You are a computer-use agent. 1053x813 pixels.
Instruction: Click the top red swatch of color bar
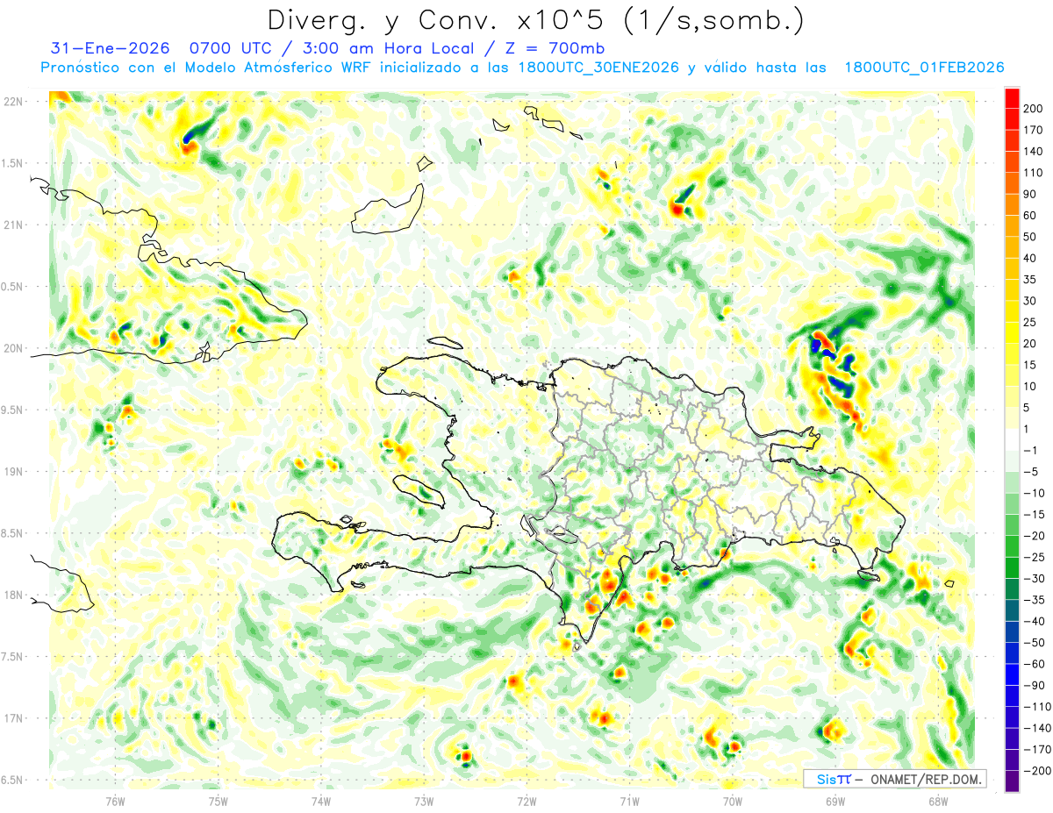[x=1012, y=98]
